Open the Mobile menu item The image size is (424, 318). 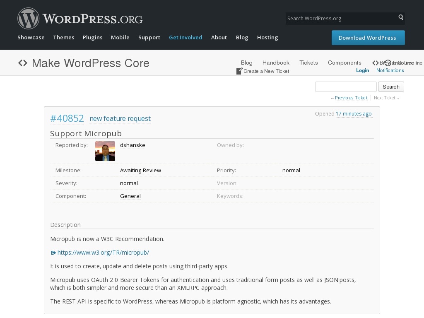[x=120, y=38]
